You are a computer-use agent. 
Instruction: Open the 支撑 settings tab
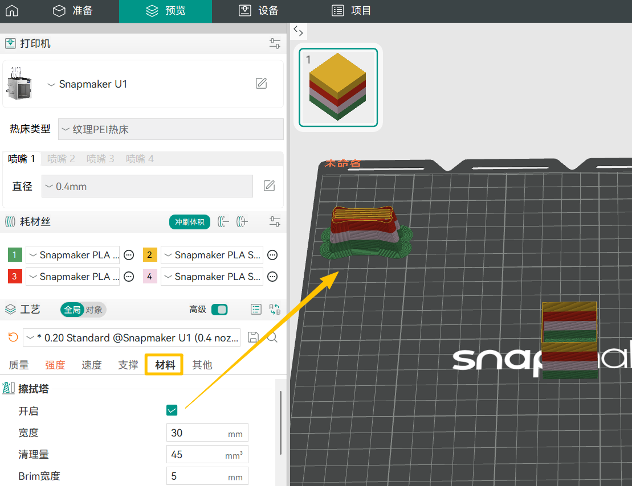tap(128, 365)
